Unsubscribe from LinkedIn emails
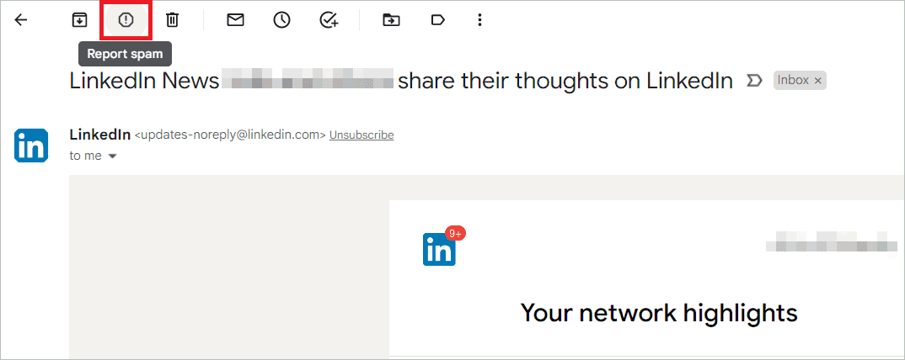 361,135
